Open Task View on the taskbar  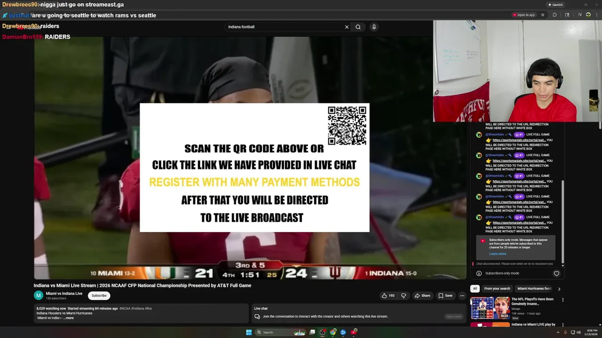tap(312, 332)
